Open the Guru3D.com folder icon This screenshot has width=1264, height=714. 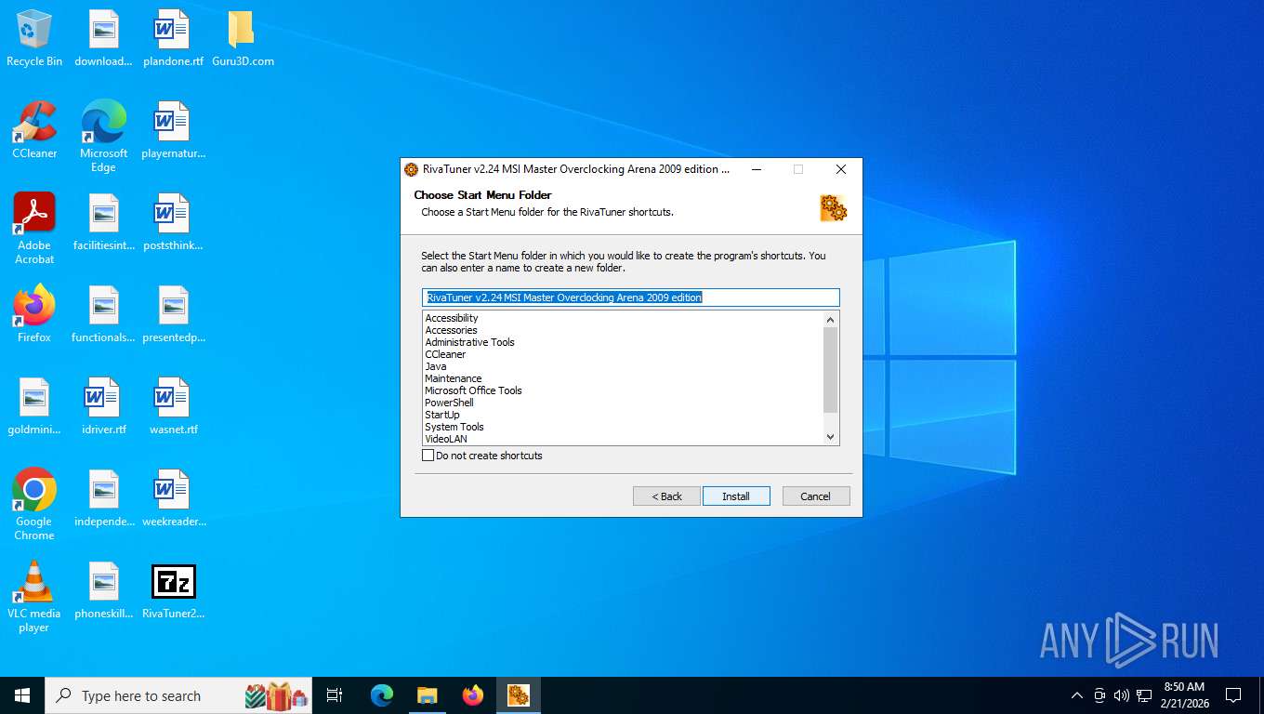[x=242, y=39]
